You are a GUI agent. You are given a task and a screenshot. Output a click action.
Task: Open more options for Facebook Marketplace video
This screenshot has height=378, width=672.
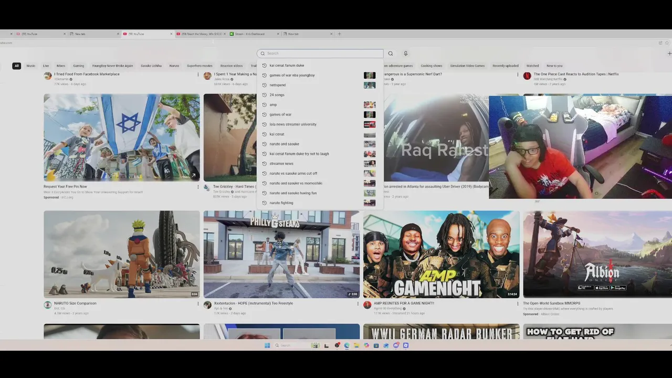tap(198, 75)
